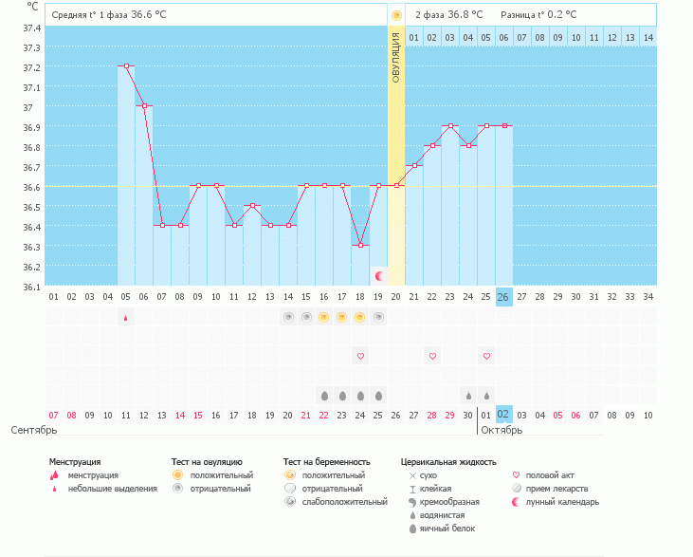Click legend icon beside 'водянистая'
The height and width of the screenshot is (557, 693).
tap(412, 515)
